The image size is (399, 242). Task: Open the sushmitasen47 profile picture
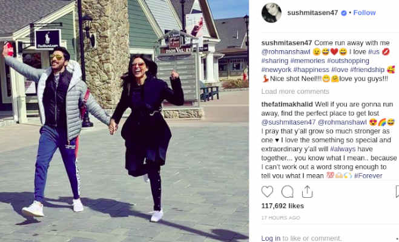[x=271, y=13]
